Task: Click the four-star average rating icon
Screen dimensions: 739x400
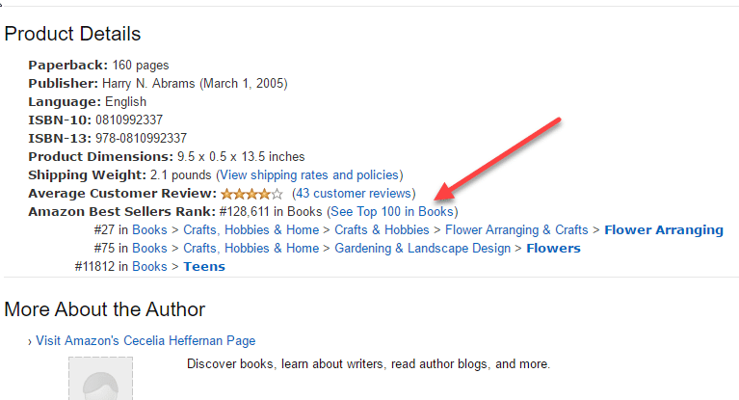Action: 251,194
